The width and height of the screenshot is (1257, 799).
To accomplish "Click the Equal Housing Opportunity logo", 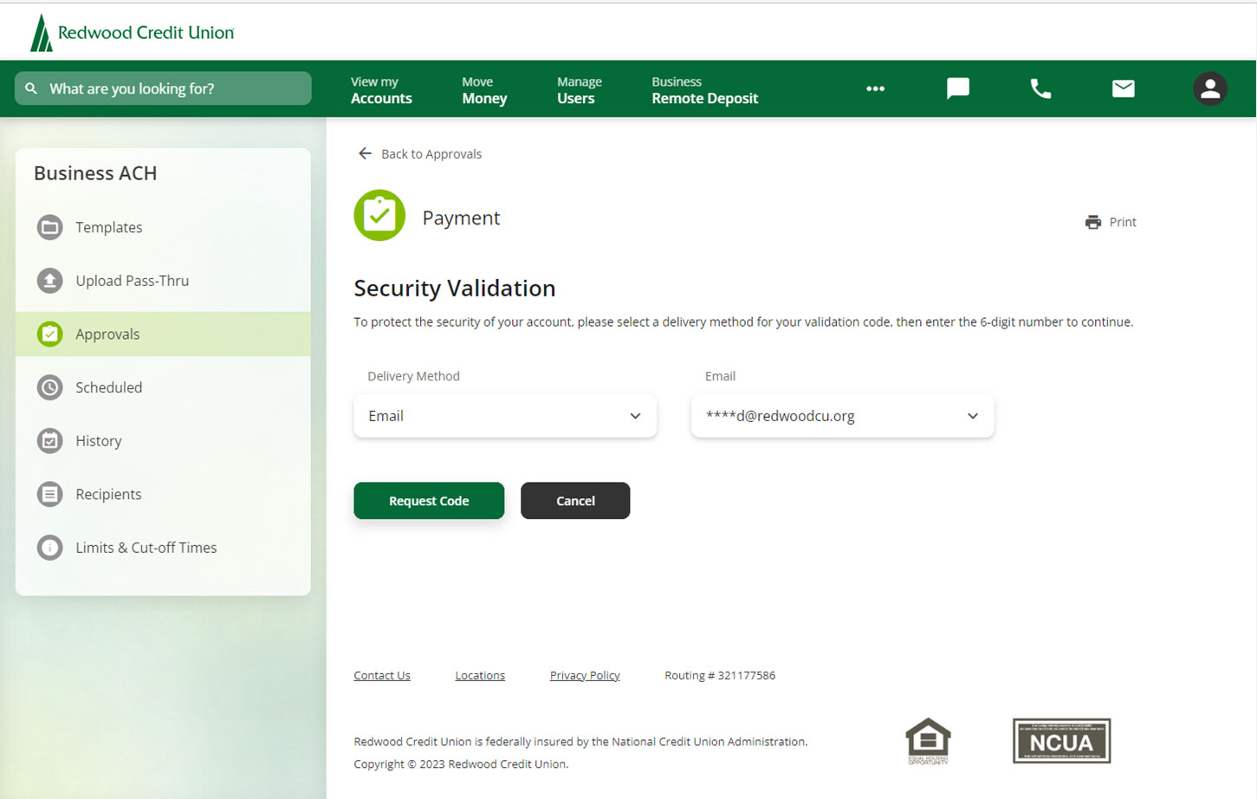I will [928, 741].
